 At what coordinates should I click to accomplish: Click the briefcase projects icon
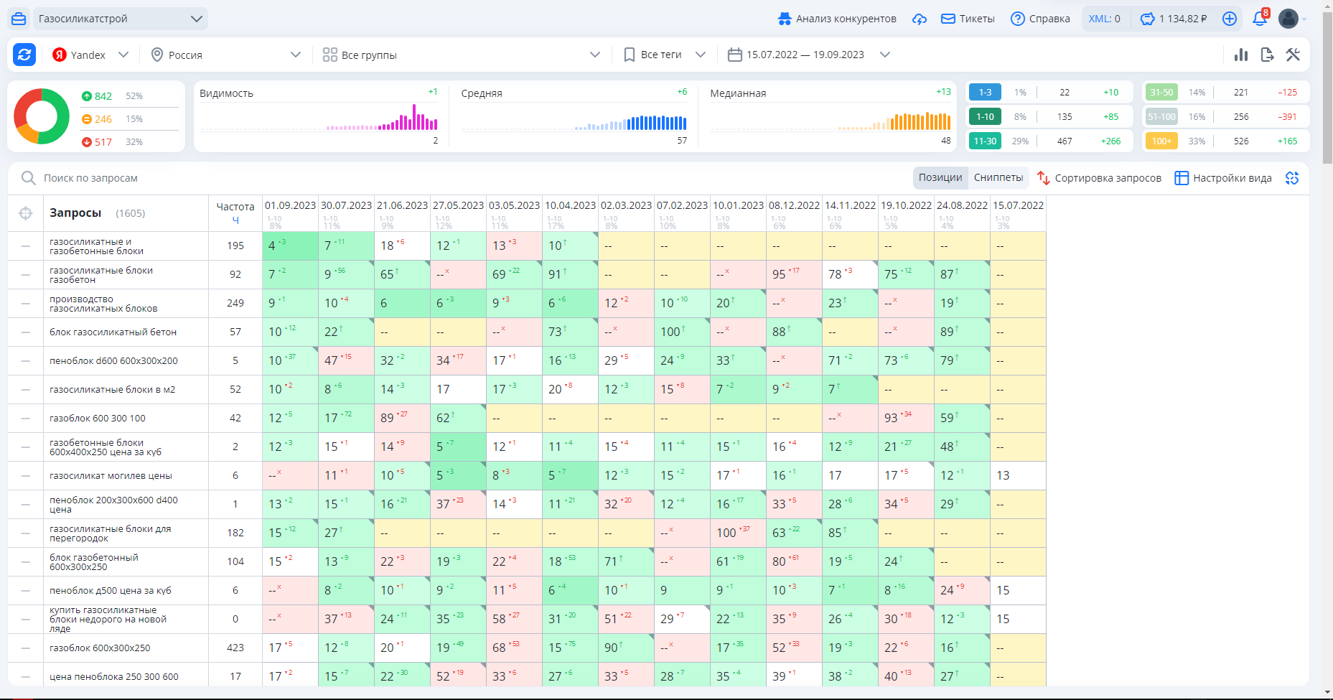[19, 19]
